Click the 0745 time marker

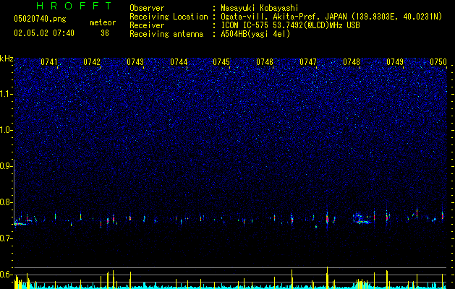[221, 62]
